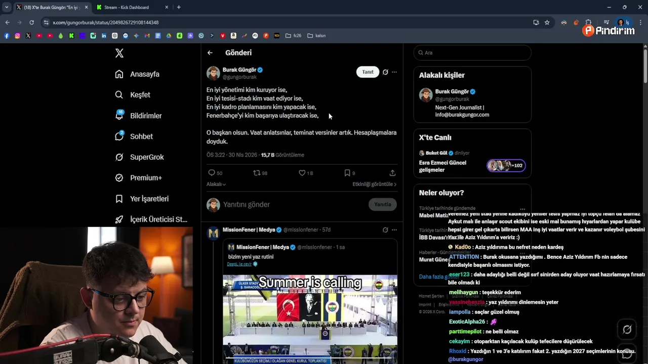Open Facebook bookmark in bookmarks bar
648x364 pixels.
7,35
